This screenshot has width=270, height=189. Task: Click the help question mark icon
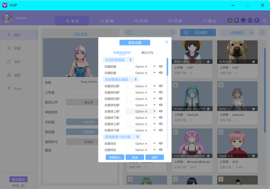257,20
